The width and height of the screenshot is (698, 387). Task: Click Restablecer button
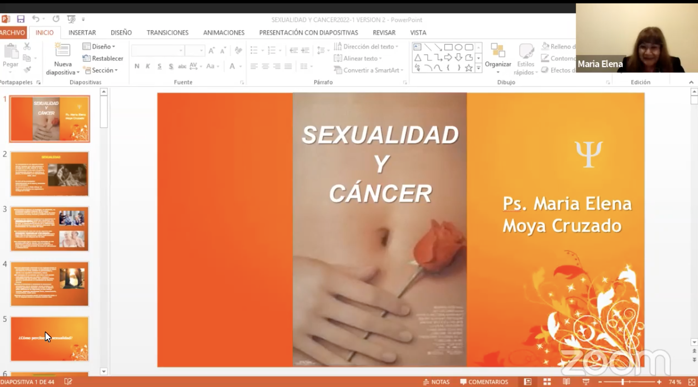tap(103, 58)
